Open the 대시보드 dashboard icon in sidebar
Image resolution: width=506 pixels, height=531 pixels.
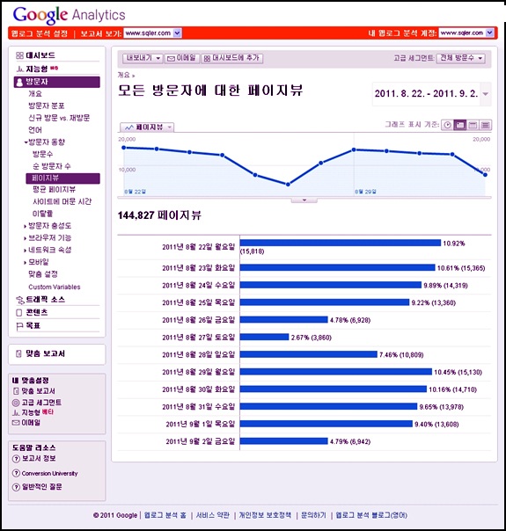(x=19, y=55)
